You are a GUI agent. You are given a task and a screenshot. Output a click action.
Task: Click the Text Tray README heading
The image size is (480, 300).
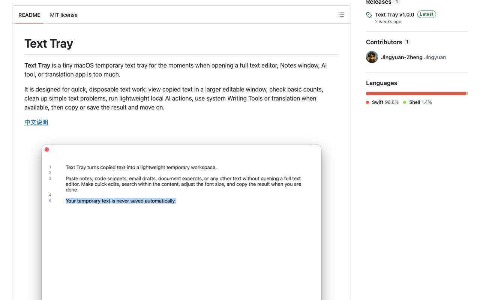coord(49,43)
